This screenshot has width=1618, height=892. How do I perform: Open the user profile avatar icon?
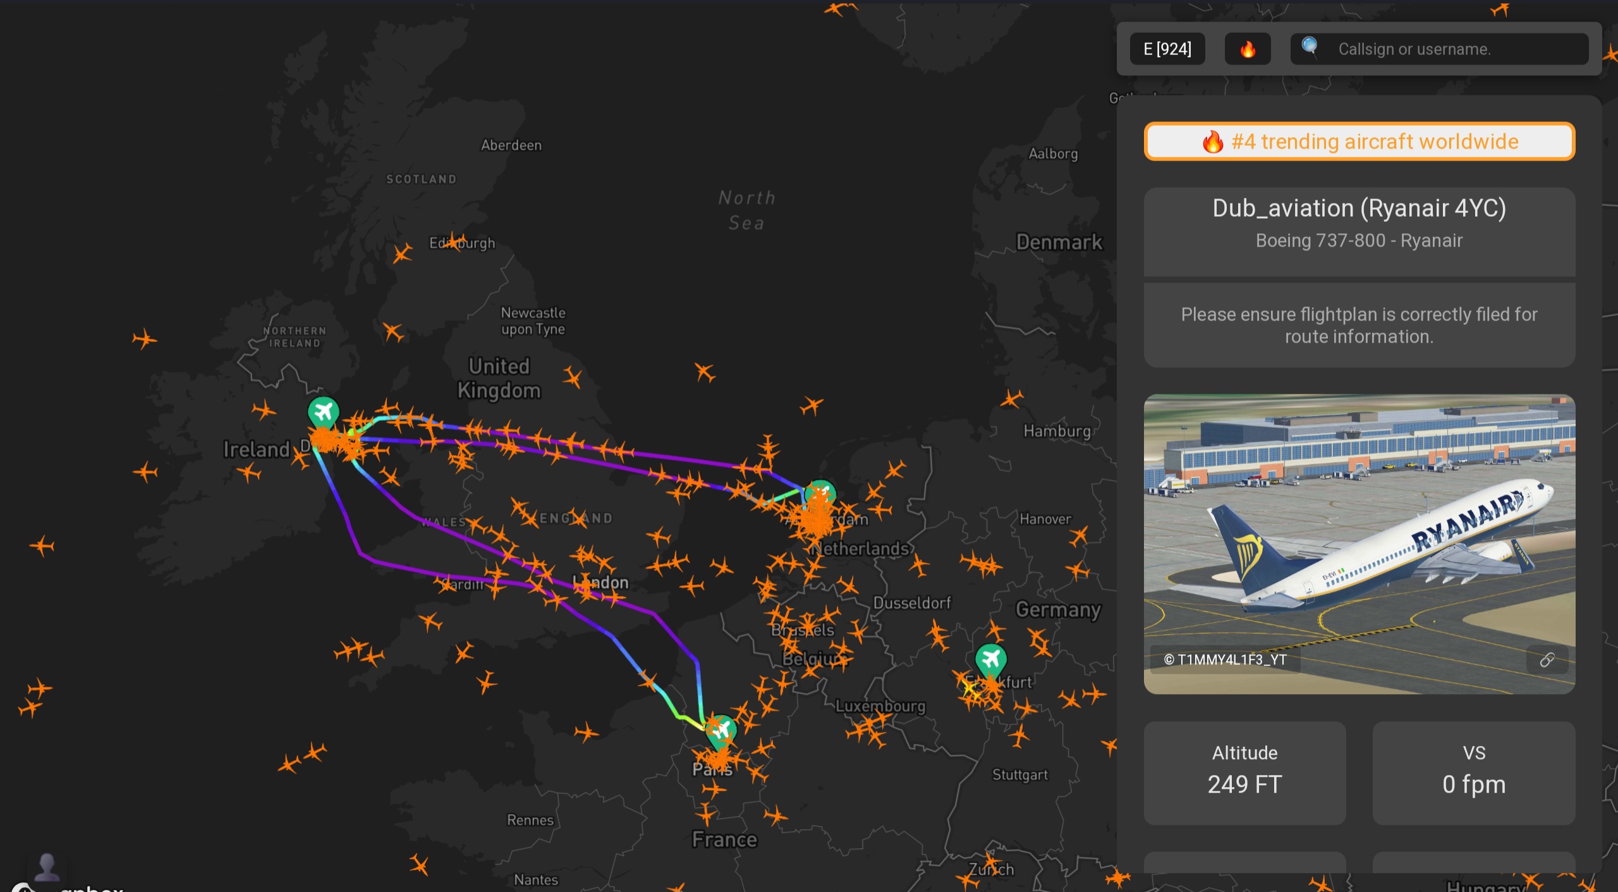point(47,866)
